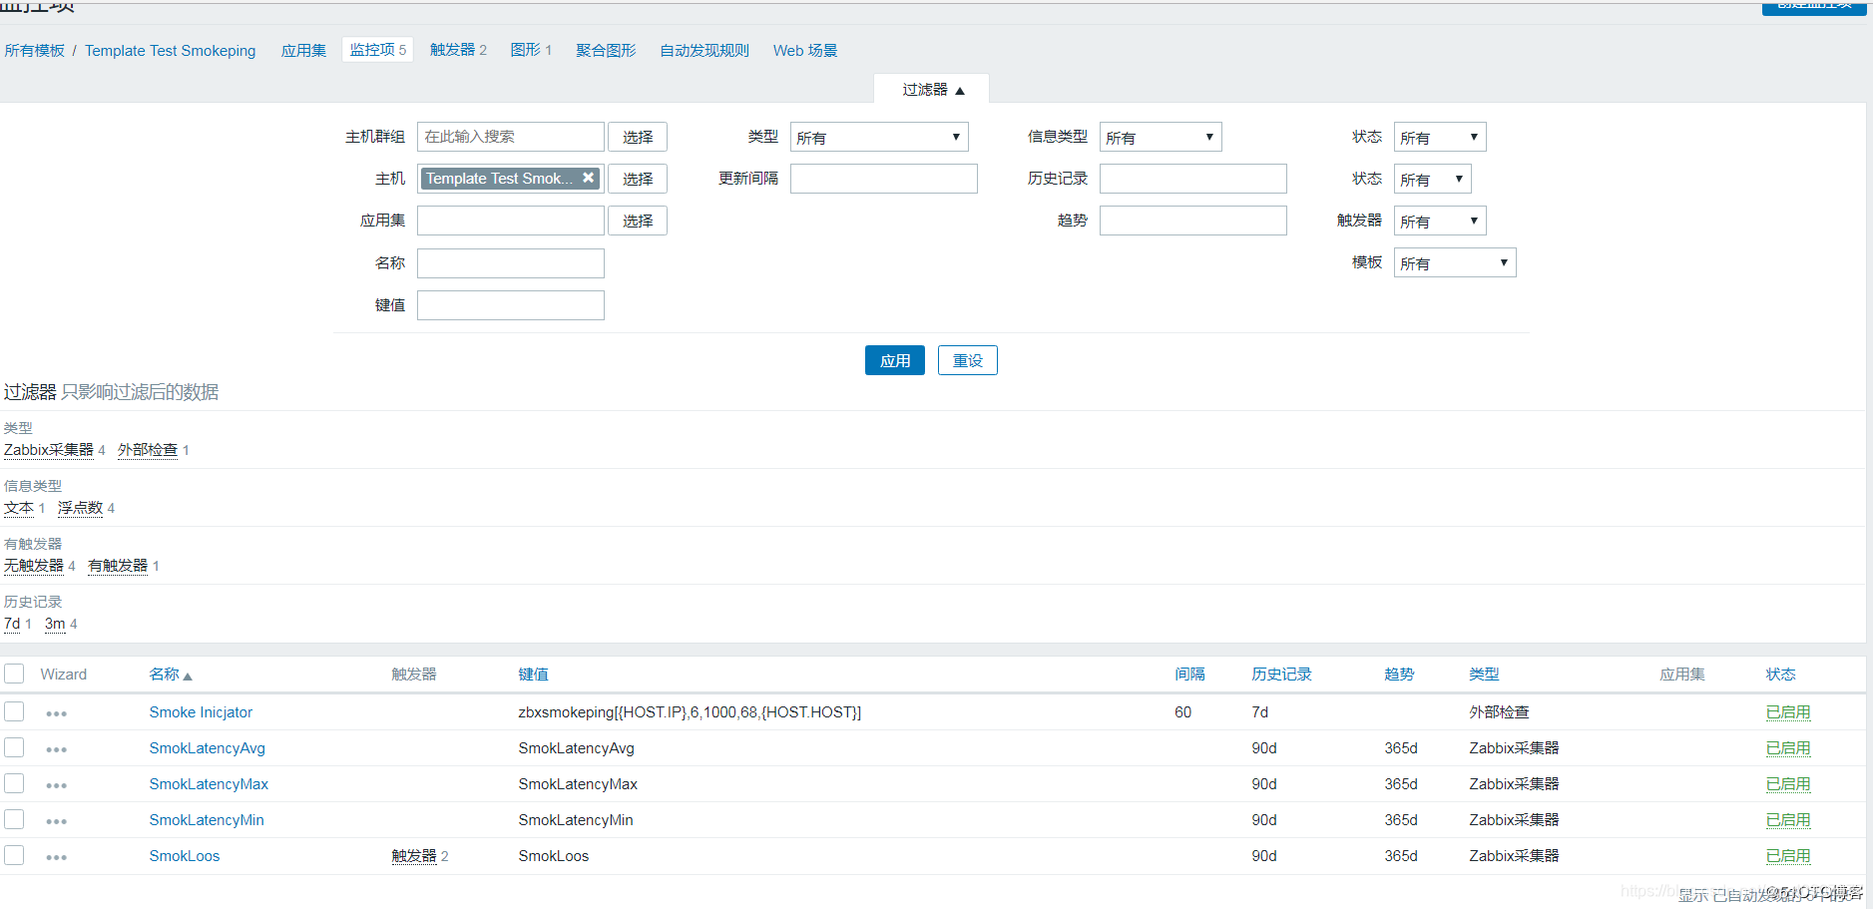Image resolution: width=1873 pixels, height=909 pixels.
Task: Sort table by 历史记录 column header
Action: coord(1281,675)
